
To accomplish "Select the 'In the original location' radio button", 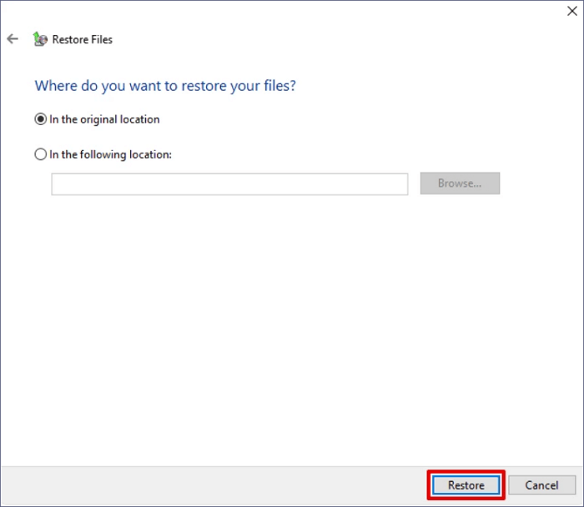I will coord(41,119).
